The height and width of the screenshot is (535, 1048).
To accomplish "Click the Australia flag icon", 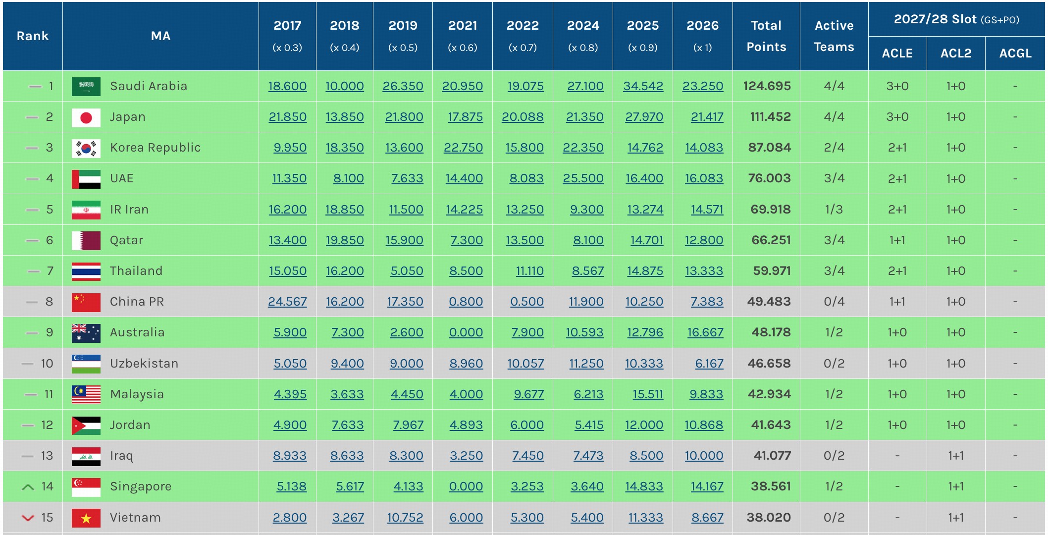I will pos(86,333).
